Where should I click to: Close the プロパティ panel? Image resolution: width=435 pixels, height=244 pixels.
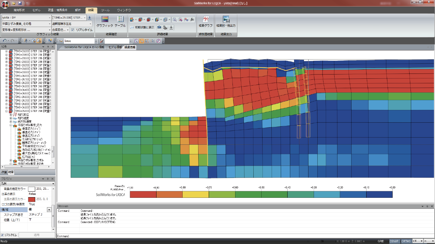click(52, 179)
